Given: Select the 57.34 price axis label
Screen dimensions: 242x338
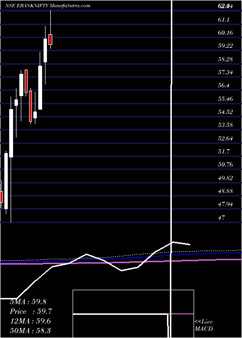Looking at the screenshot, I should click(226, 72).
